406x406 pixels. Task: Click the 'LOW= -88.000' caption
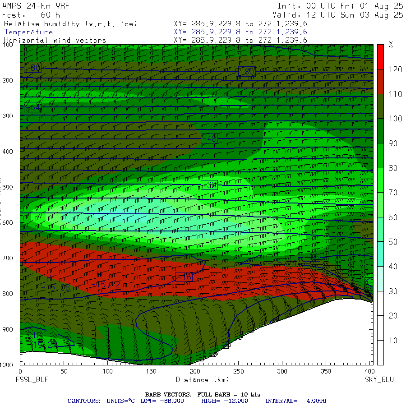point(162,401)
